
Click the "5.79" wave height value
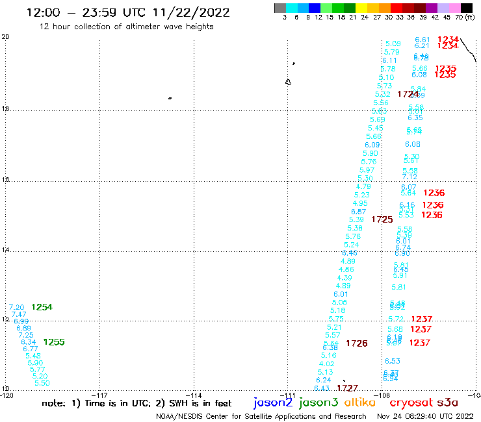(x=392, y=52)
